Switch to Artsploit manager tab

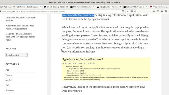click(x=159, y=7)
